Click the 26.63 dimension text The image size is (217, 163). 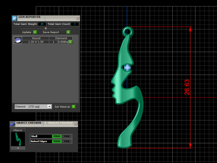point(187,87)
